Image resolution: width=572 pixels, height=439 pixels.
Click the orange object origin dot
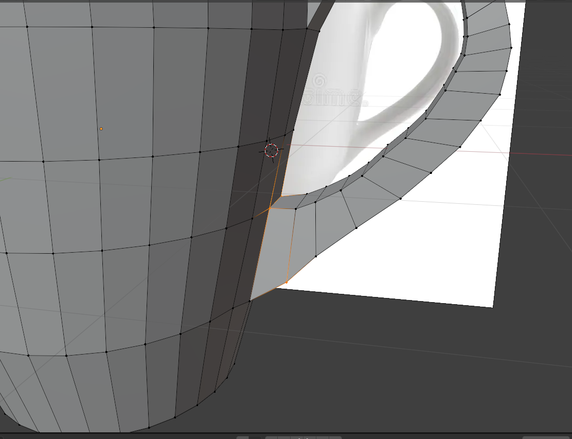(x=101, y=129)
